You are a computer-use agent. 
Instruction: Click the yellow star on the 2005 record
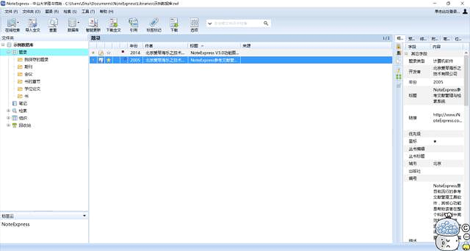coord(109,60)
